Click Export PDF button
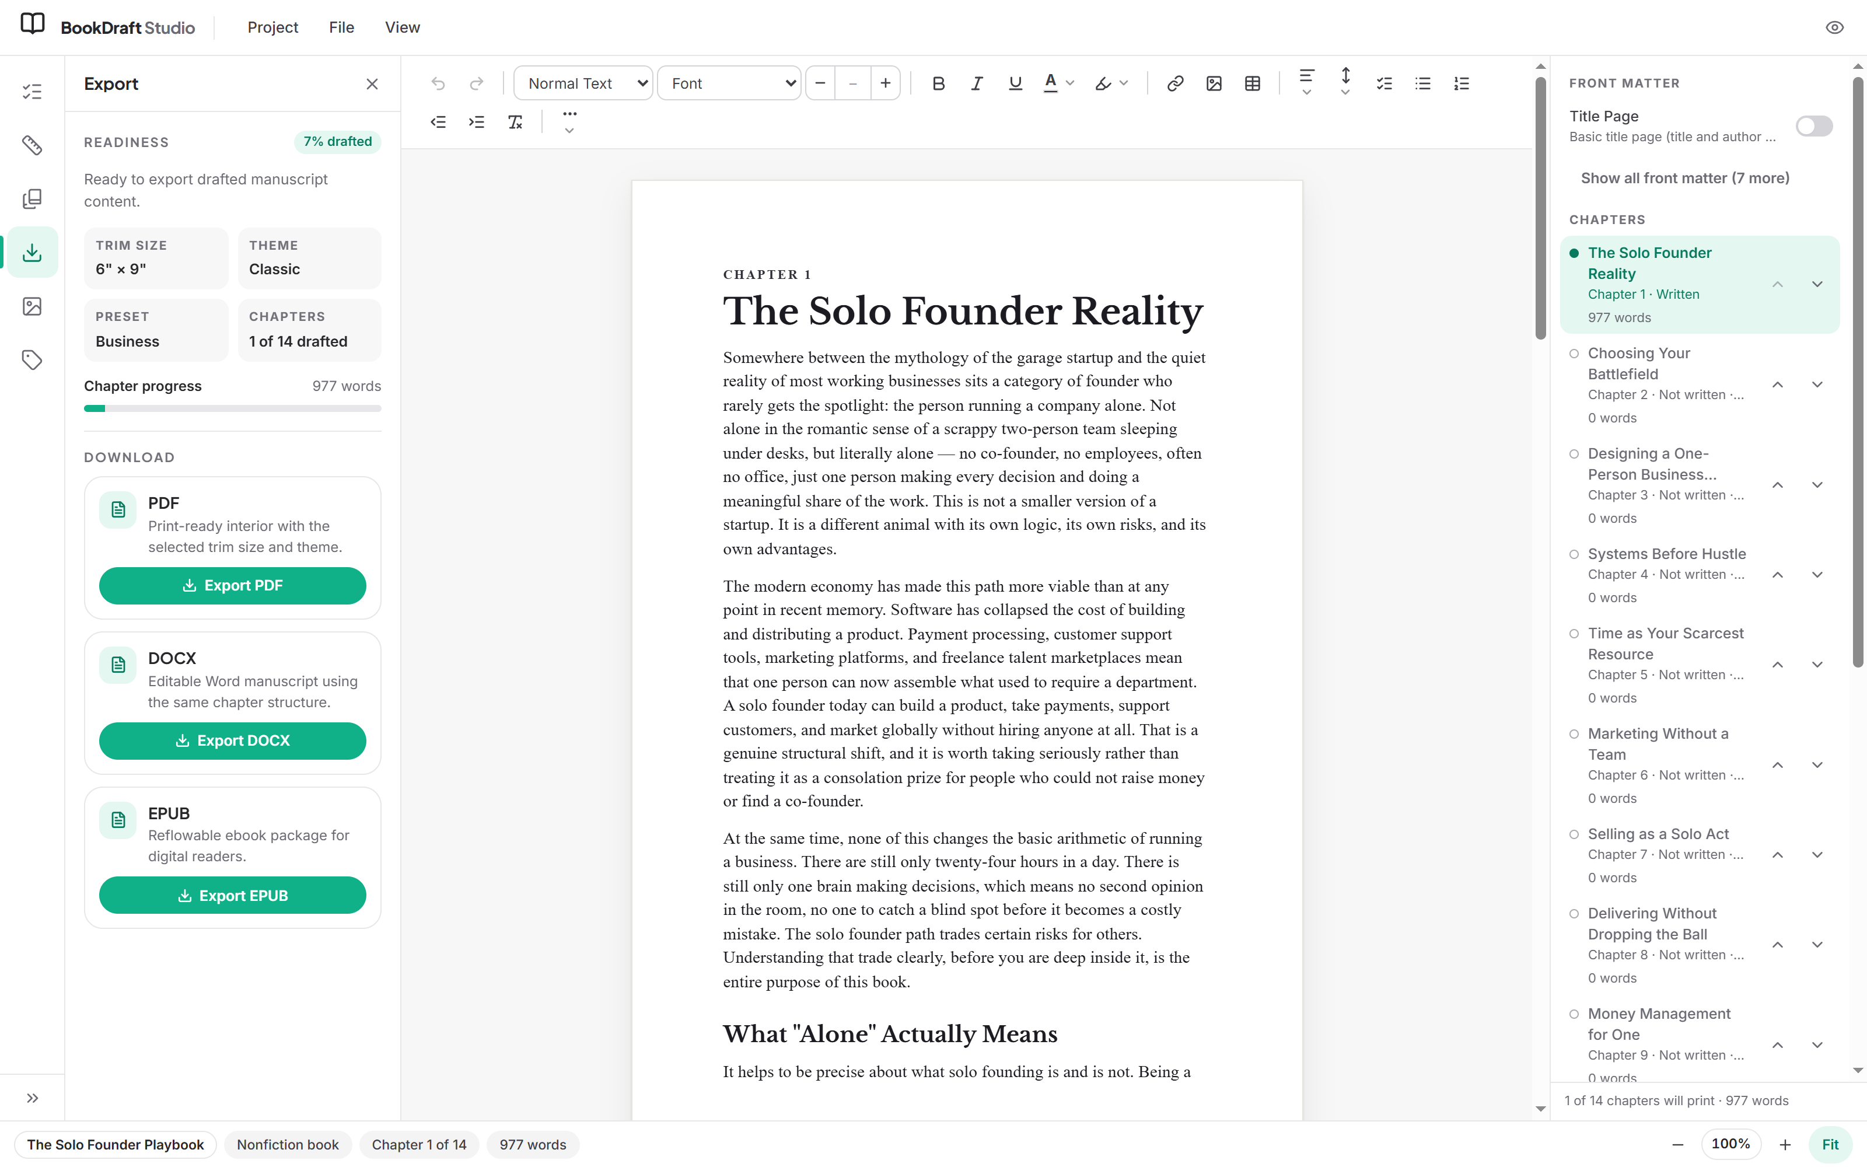Screen dimensions: 1867x1167 click(x=232, y=586)
